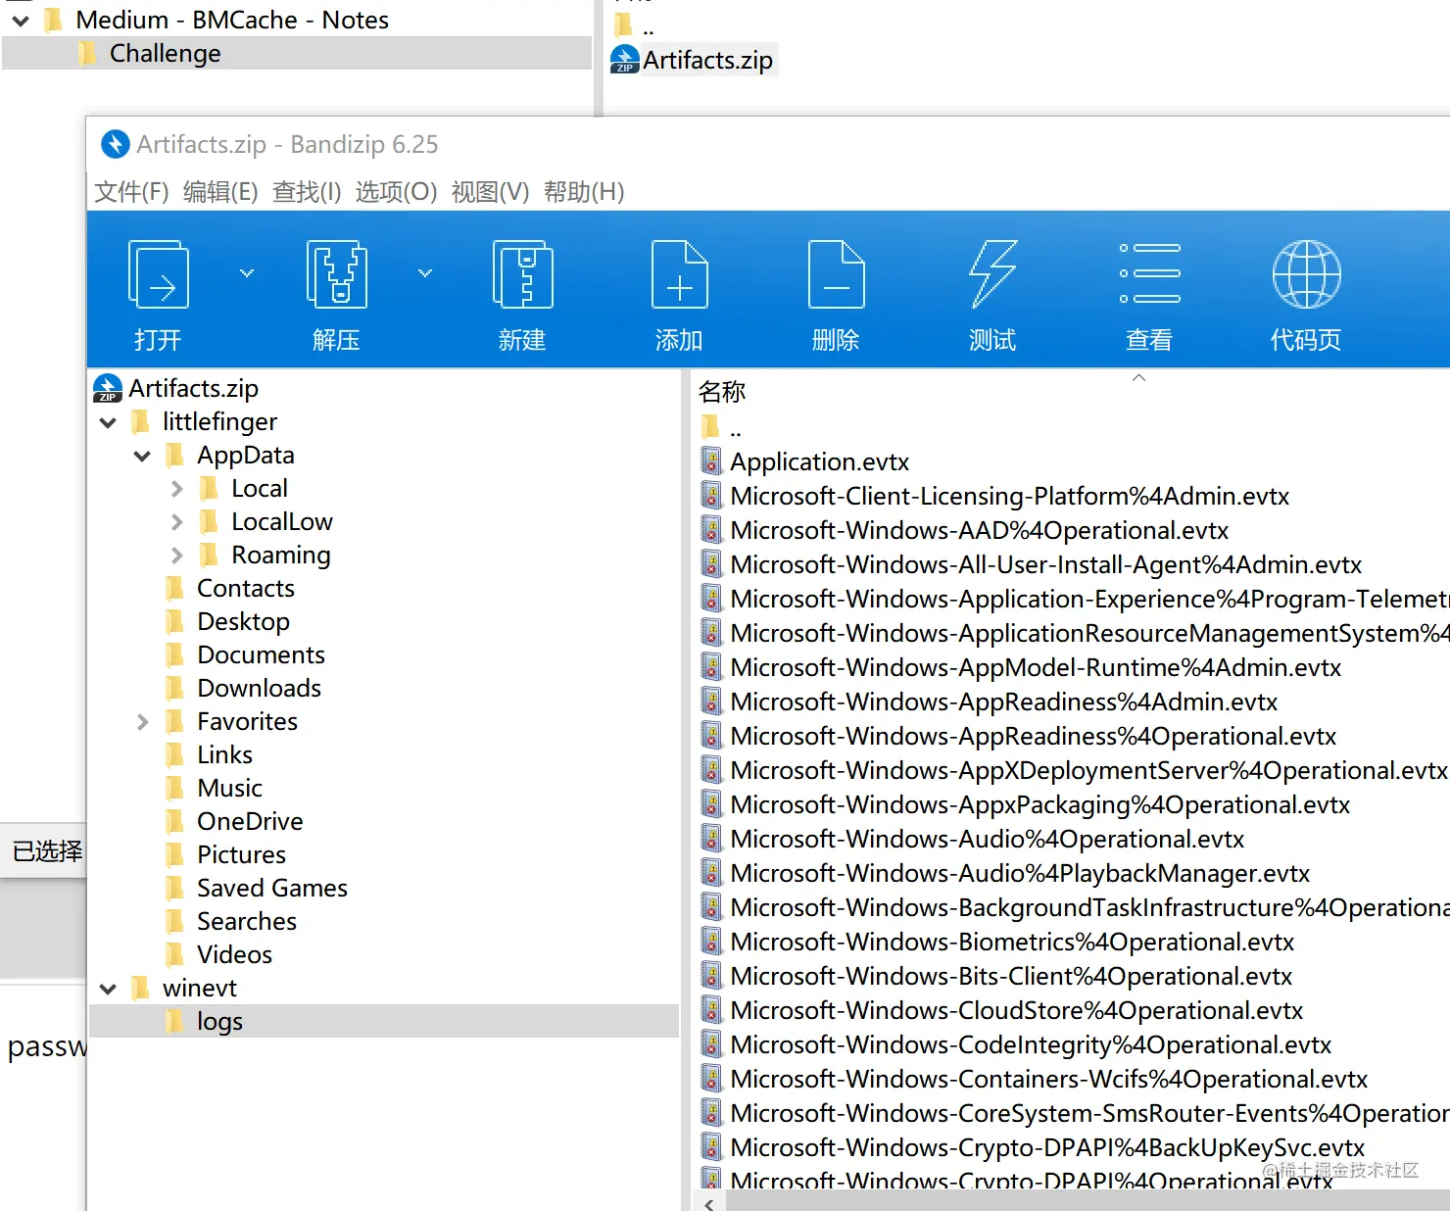Expand the LocalLow folder node
Image resolution: width=1450 pixels, height=1211 pixels.
[x=176, y=522]
